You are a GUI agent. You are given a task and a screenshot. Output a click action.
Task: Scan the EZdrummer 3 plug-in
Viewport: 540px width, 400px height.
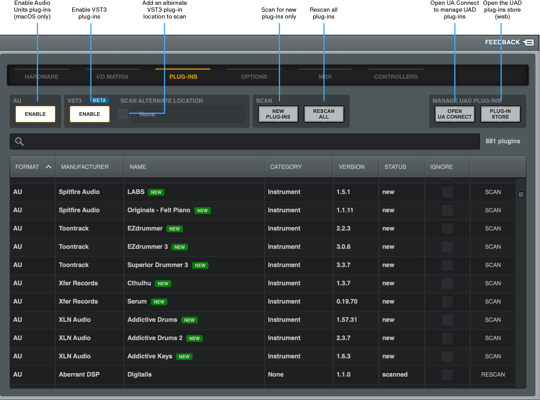pos(493,247)
